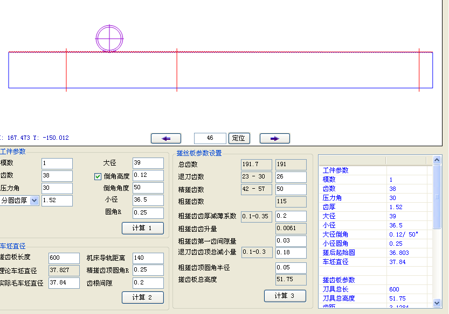Click the right arrow navigation button
The width and height of the screenshot is (449, 314).
pyautogui.click(x=274, y=138)
